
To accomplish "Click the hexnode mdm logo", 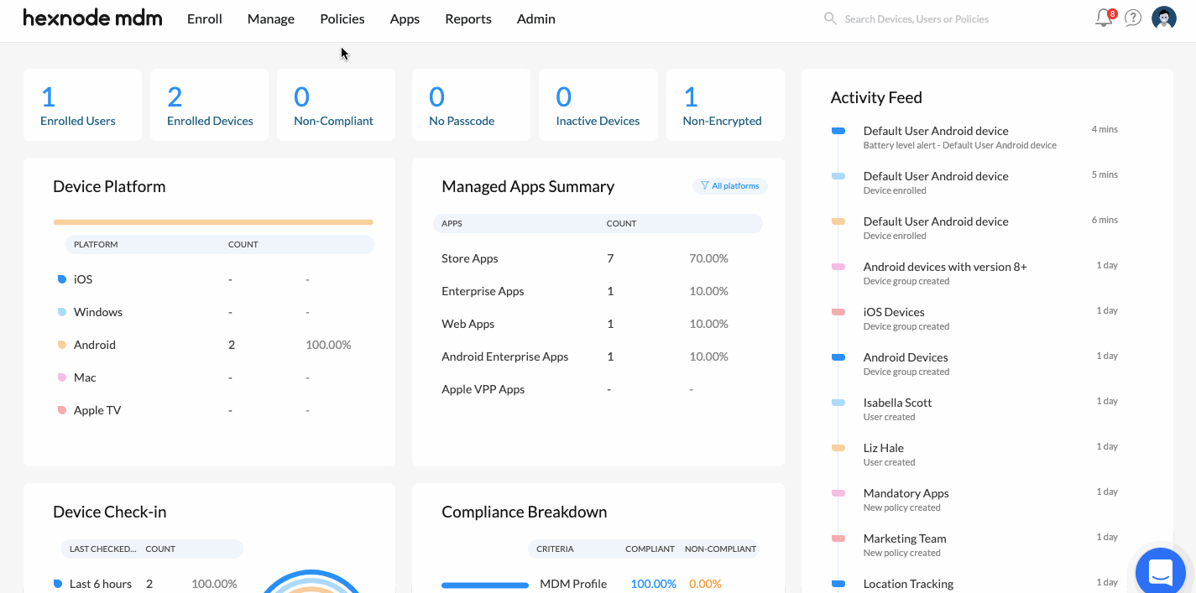I will (92, 18).
